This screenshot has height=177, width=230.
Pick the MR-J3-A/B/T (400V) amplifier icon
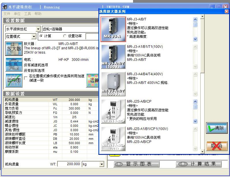coord(113,84)
